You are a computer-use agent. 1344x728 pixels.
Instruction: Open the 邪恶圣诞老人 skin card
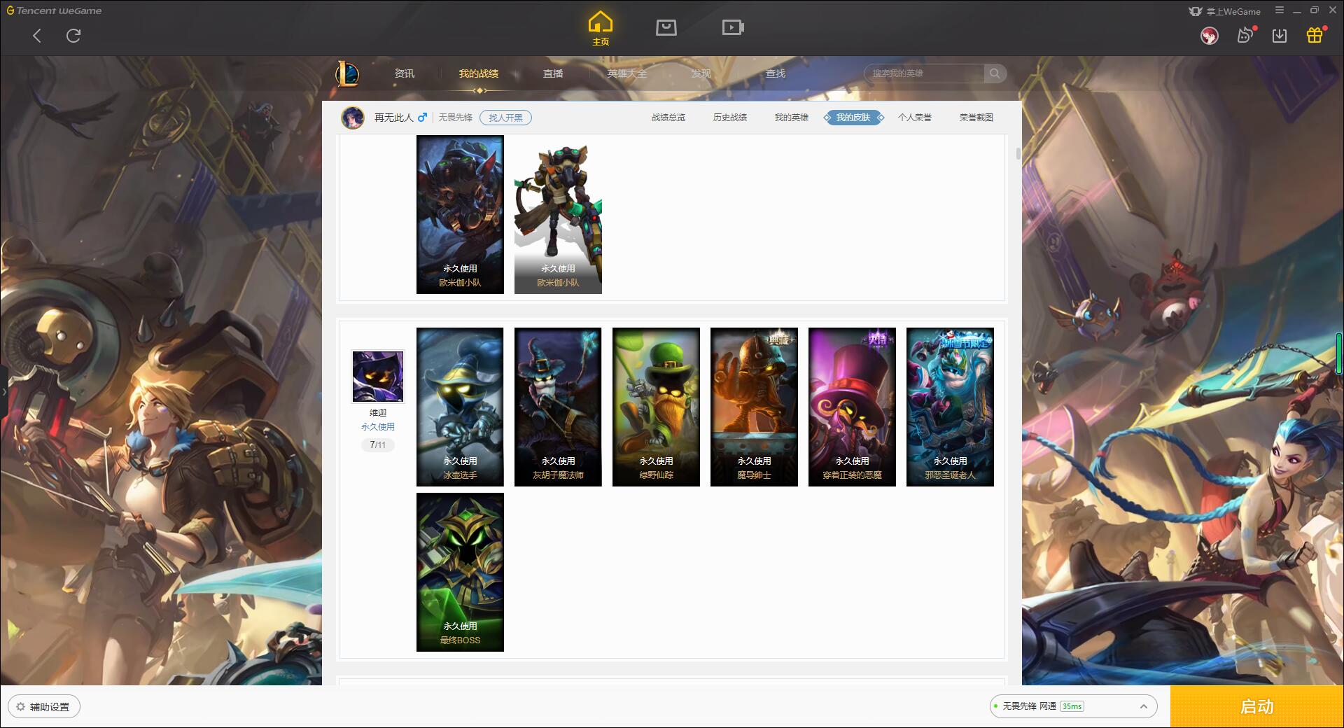coord(950,407)
